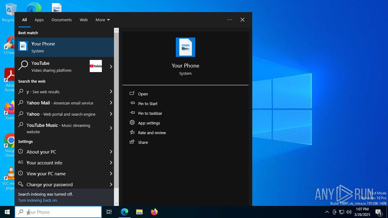Open Change your password setting
Viewport: 388px width, 218px height.
[64, 184]
